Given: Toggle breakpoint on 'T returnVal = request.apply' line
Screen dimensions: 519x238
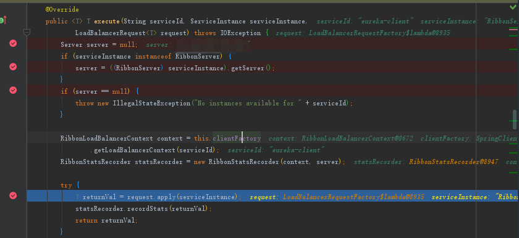Looking at the screenshot, I should tap(13, 195).
